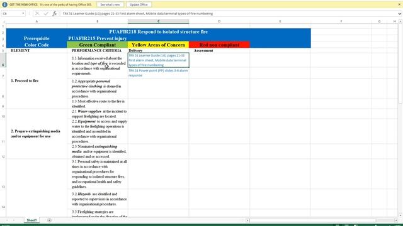Click the Select All corner of the grid
Screen dimensions: 403x226
[3, 21]
